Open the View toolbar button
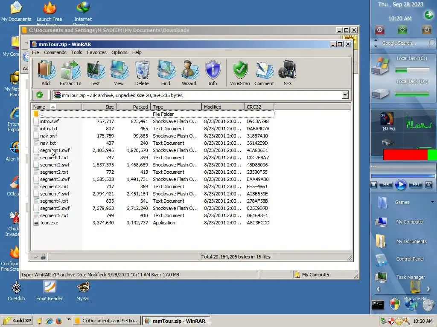Viewport: 437px width, 327px height. click(119, 73)
